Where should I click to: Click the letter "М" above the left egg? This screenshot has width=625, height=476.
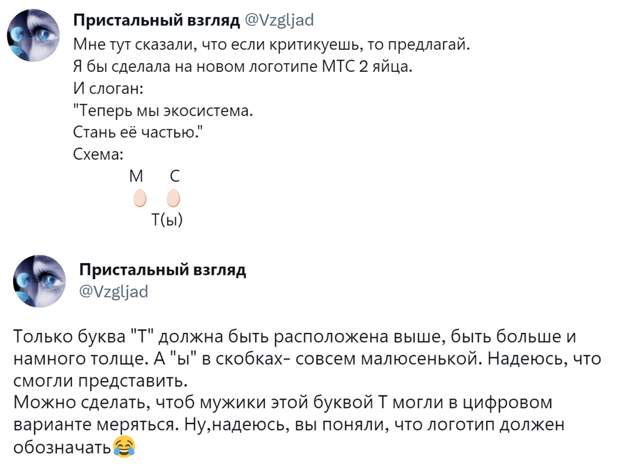(136, 177)
